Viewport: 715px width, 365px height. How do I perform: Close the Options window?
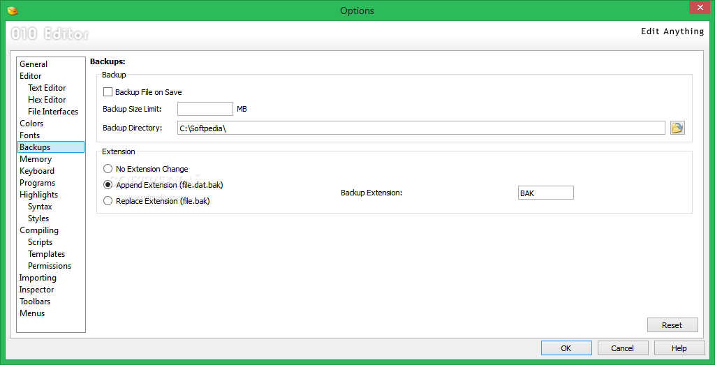point(699,8)
